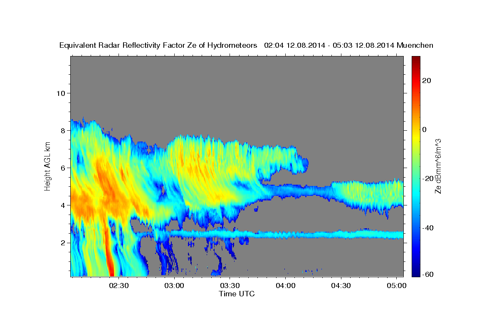Click the '05:00' time tick label
Viewport: 499px width, 332px height.
point(397,286)
